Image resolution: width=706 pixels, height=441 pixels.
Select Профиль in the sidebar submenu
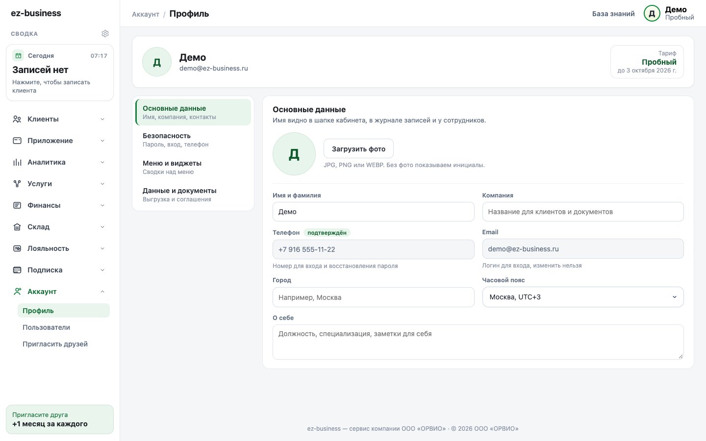(64, 311)
